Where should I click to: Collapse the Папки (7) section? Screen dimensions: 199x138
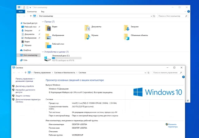click(x=43, y=22)
